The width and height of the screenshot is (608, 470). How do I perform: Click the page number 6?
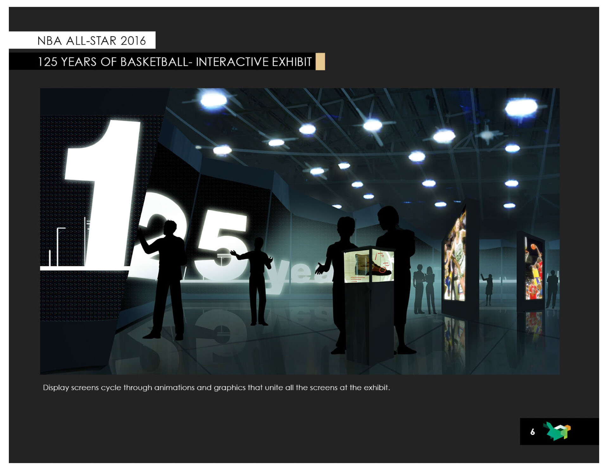(x=533, y=432)
